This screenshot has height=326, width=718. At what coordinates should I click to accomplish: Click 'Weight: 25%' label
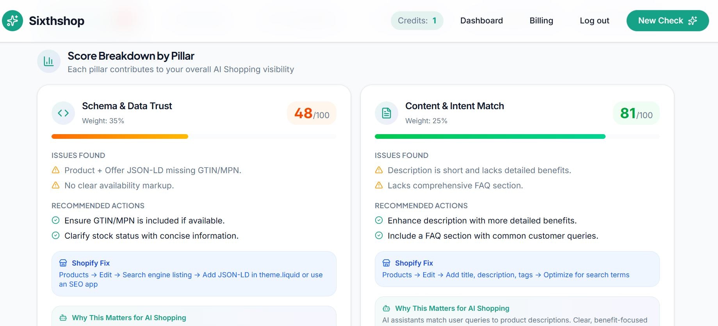(426, 121)
